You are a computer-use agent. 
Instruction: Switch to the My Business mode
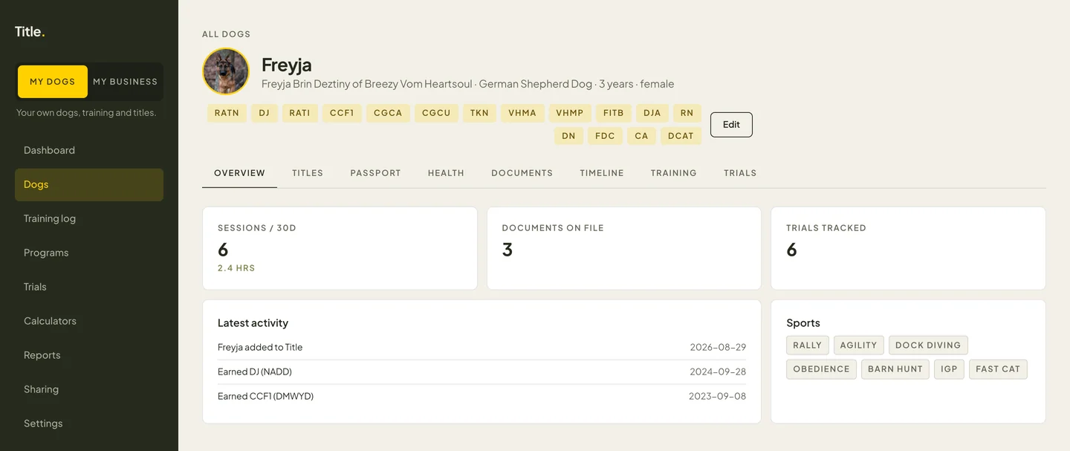[x=125, y=82]
